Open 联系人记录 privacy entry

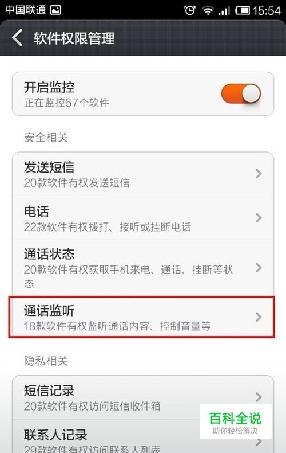[x=143, y=436]
